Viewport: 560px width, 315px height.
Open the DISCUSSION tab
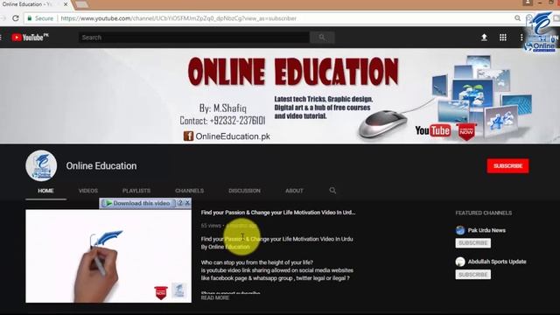coord(244,191)
